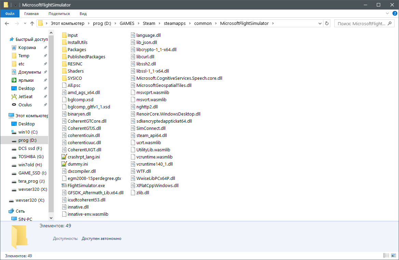Open the Файл ribbon tab
The width and height of the screenshot is (399, 260).
(10, 14)
